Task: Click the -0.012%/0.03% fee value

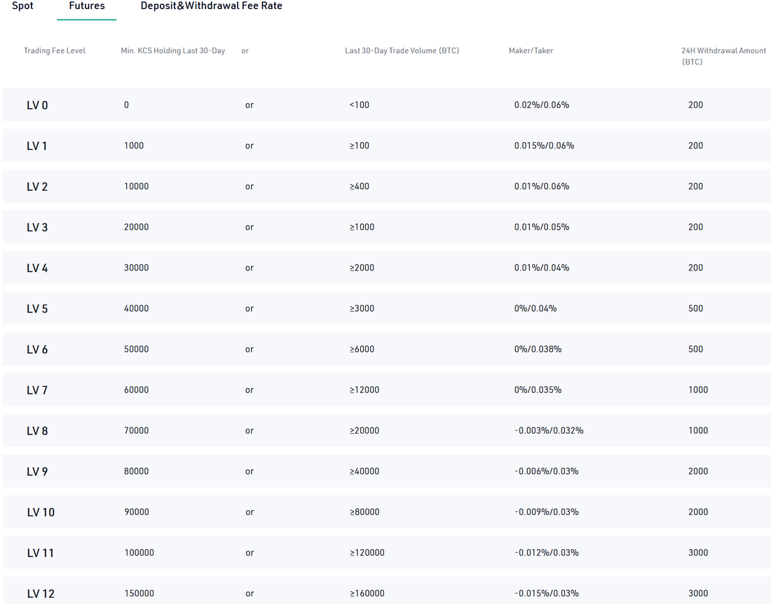Action: [x=547, y=553]
